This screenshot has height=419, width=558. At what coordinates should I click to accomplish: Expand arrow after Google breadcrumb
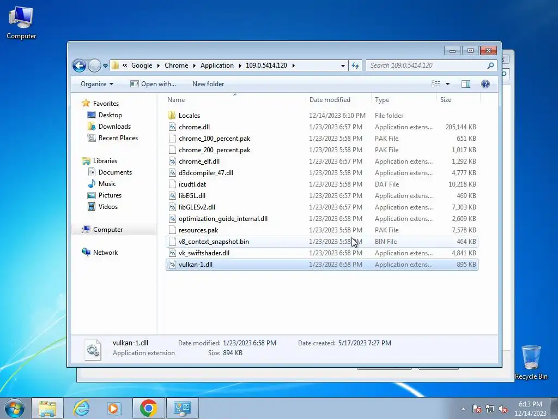(x=159, y=65)
